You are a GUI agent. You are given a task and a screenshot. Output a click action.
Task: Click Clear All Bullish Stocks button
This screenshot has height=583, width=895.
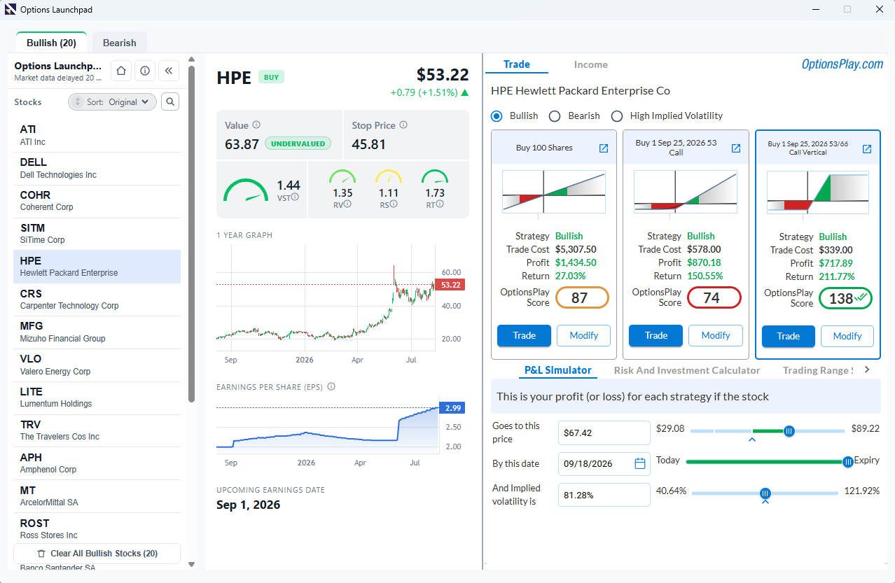click(x=97, y=554)
